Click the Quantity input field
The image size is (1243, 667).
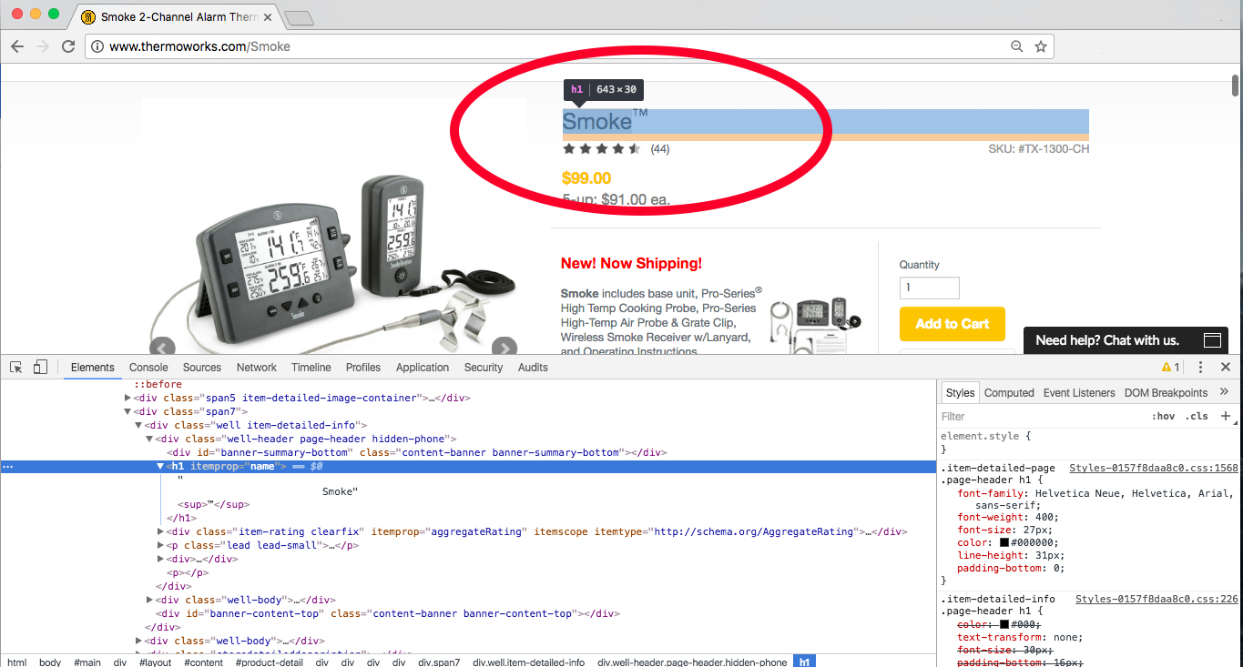[x=929, y=288]
